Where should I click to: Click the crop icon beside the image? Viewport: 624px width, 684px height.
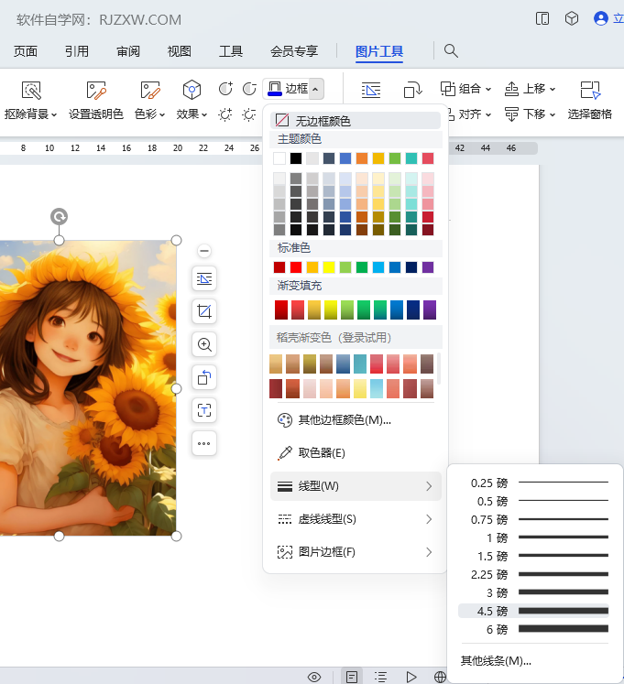point(204,311)
